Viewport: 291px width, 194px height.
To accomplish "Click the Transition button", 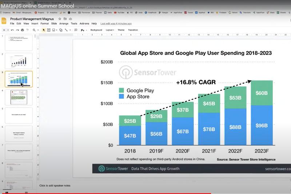I will [x=133, y=30].
